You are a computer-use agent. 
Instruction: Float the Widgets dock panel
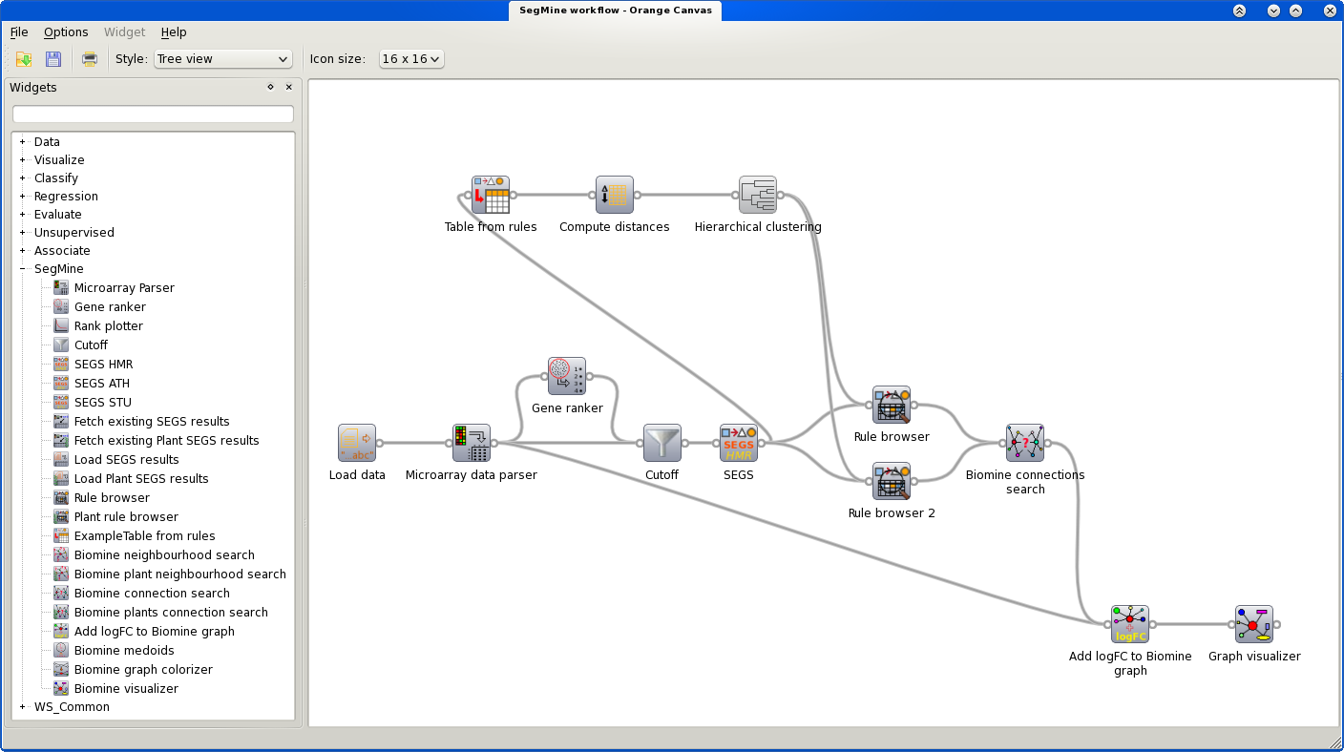point(270,88)
